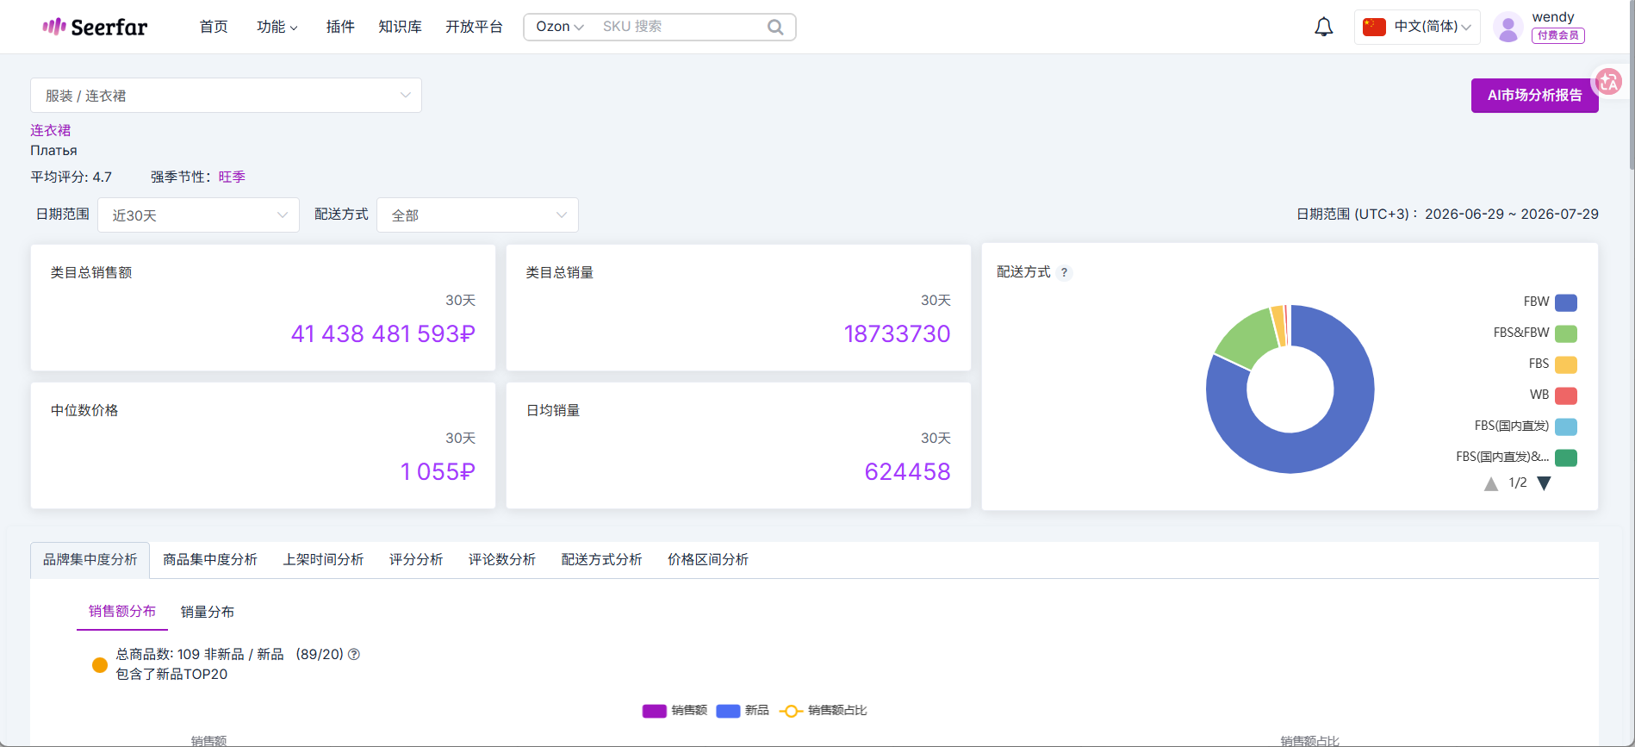Click the 18733730 total sales volume
The height and width of the screenshot is (747, 1635).
click(x=897, y=334)
